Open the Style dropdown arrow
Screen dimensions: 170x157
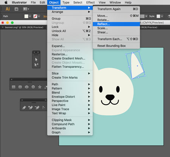pos(162,16)
